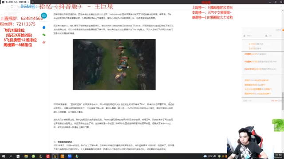Click the LV19 user in chat list
284x159 pixels.
click(256, 44)
